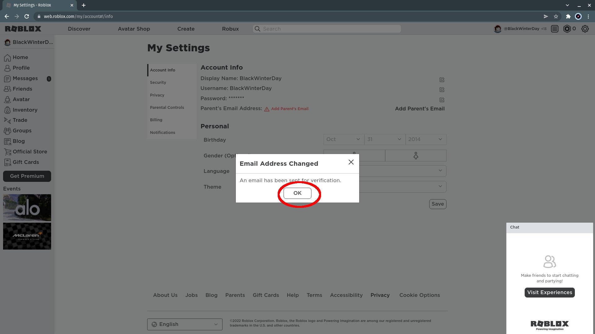The height and width of the screenshot is (334, 595).
Task: Switch to Account Info settings tab
Action: 172,70
